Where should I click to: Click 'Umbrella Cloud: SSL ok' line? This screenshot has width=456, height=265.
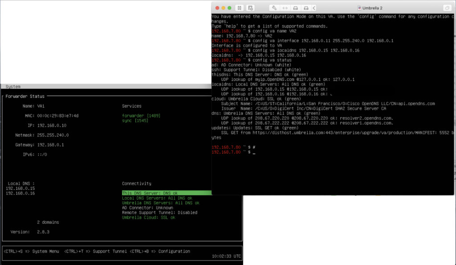149,217
